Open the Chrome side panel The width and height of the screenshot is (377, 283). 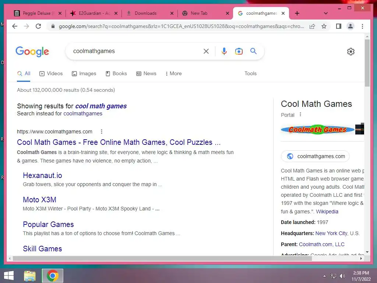(x=339, y=26)
